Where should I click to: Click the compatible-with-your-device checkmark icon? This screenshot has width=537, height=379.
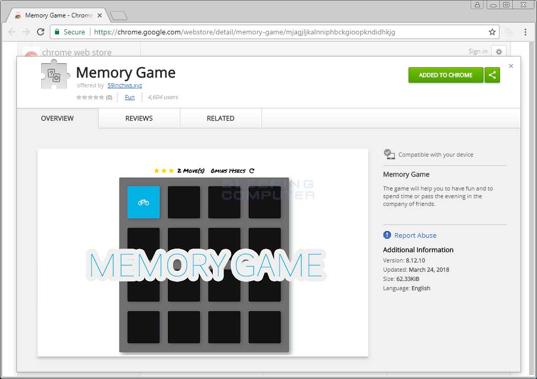pyautogui.click(x=387, y=153)
